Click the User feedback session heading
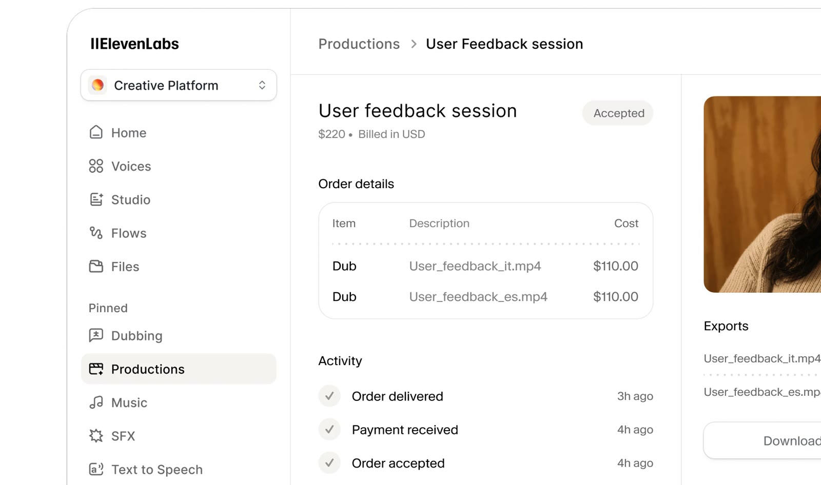 click(x=418, y=111)
